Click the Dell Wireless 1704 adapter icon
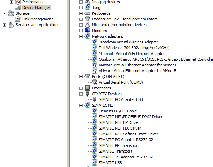The width and height of the screenshot is (213, 167). [94, 48]
